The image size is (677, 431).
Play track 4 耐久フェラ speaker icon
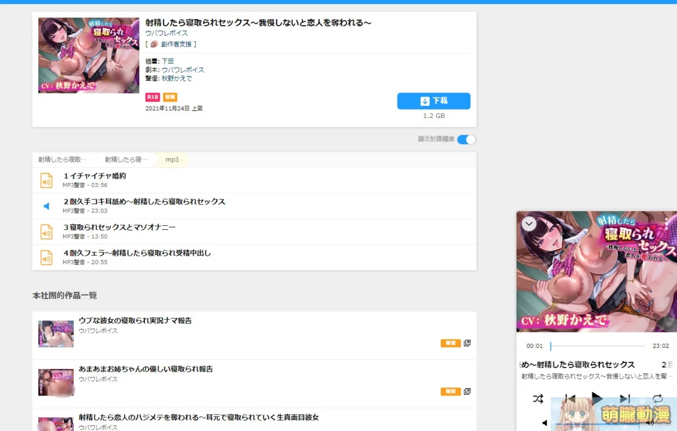click(46, 257)
